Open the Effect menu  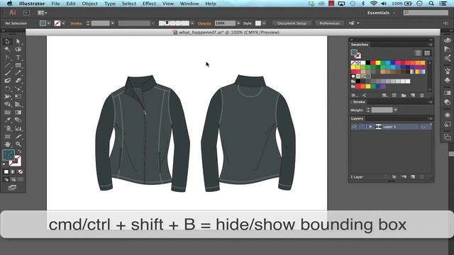point(149,4)
